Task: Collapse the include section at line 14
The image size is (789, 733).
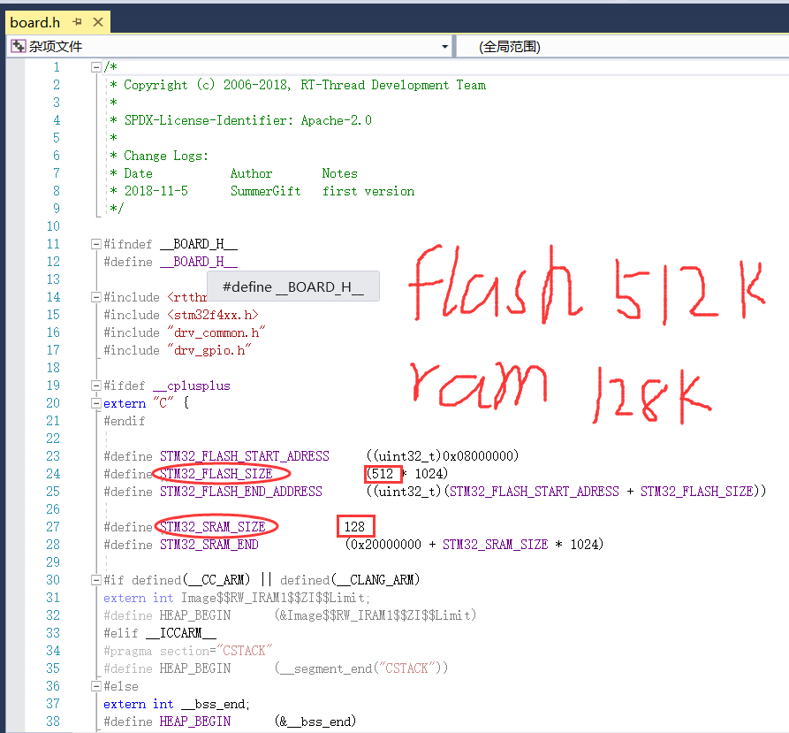Action: (95, 296)
